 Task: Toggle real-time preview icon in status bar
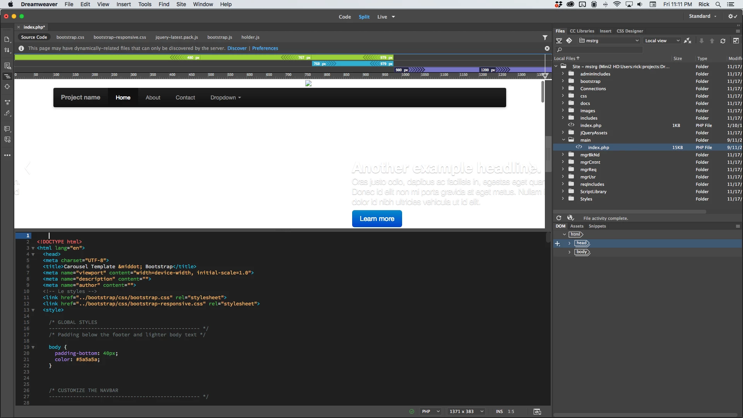[537, 411]
